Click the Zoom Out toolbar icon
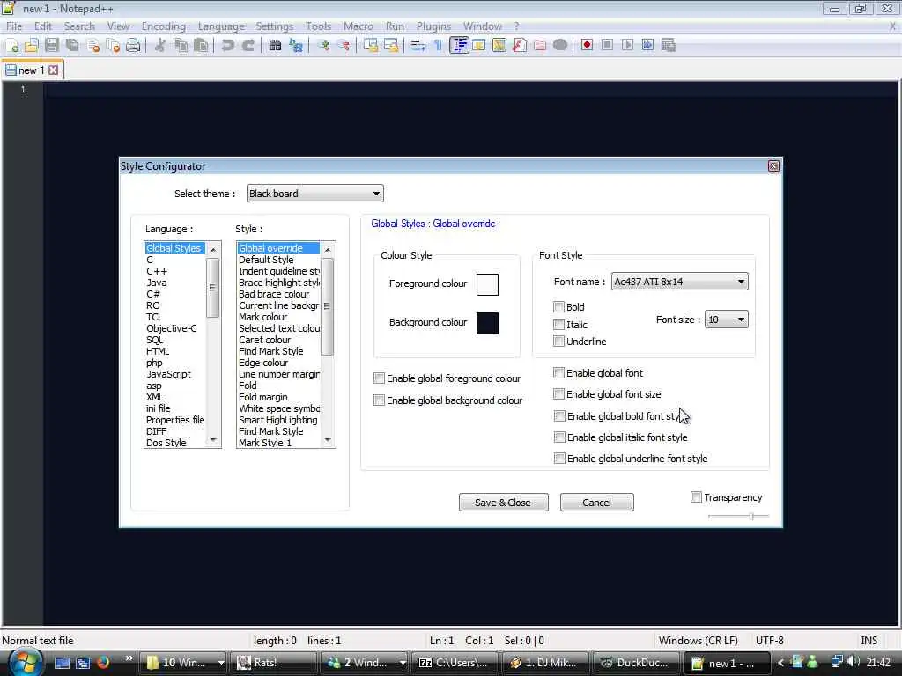Viewport: 902px width, 676px height. coord(344,46)
